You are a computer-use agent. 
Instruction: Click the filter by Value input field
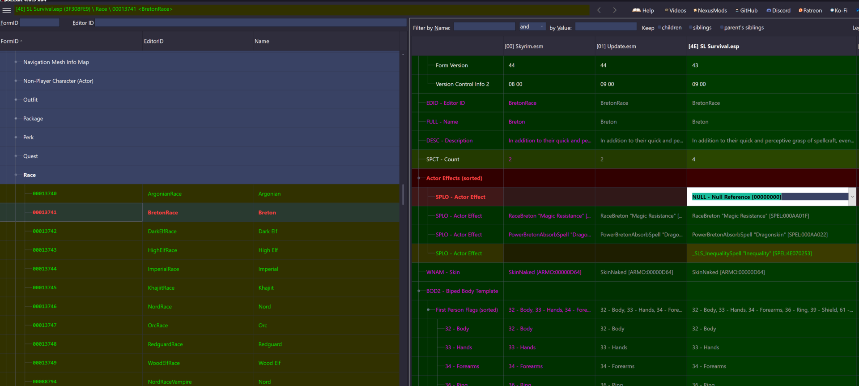pyautogui.click(x=606, y=27)
